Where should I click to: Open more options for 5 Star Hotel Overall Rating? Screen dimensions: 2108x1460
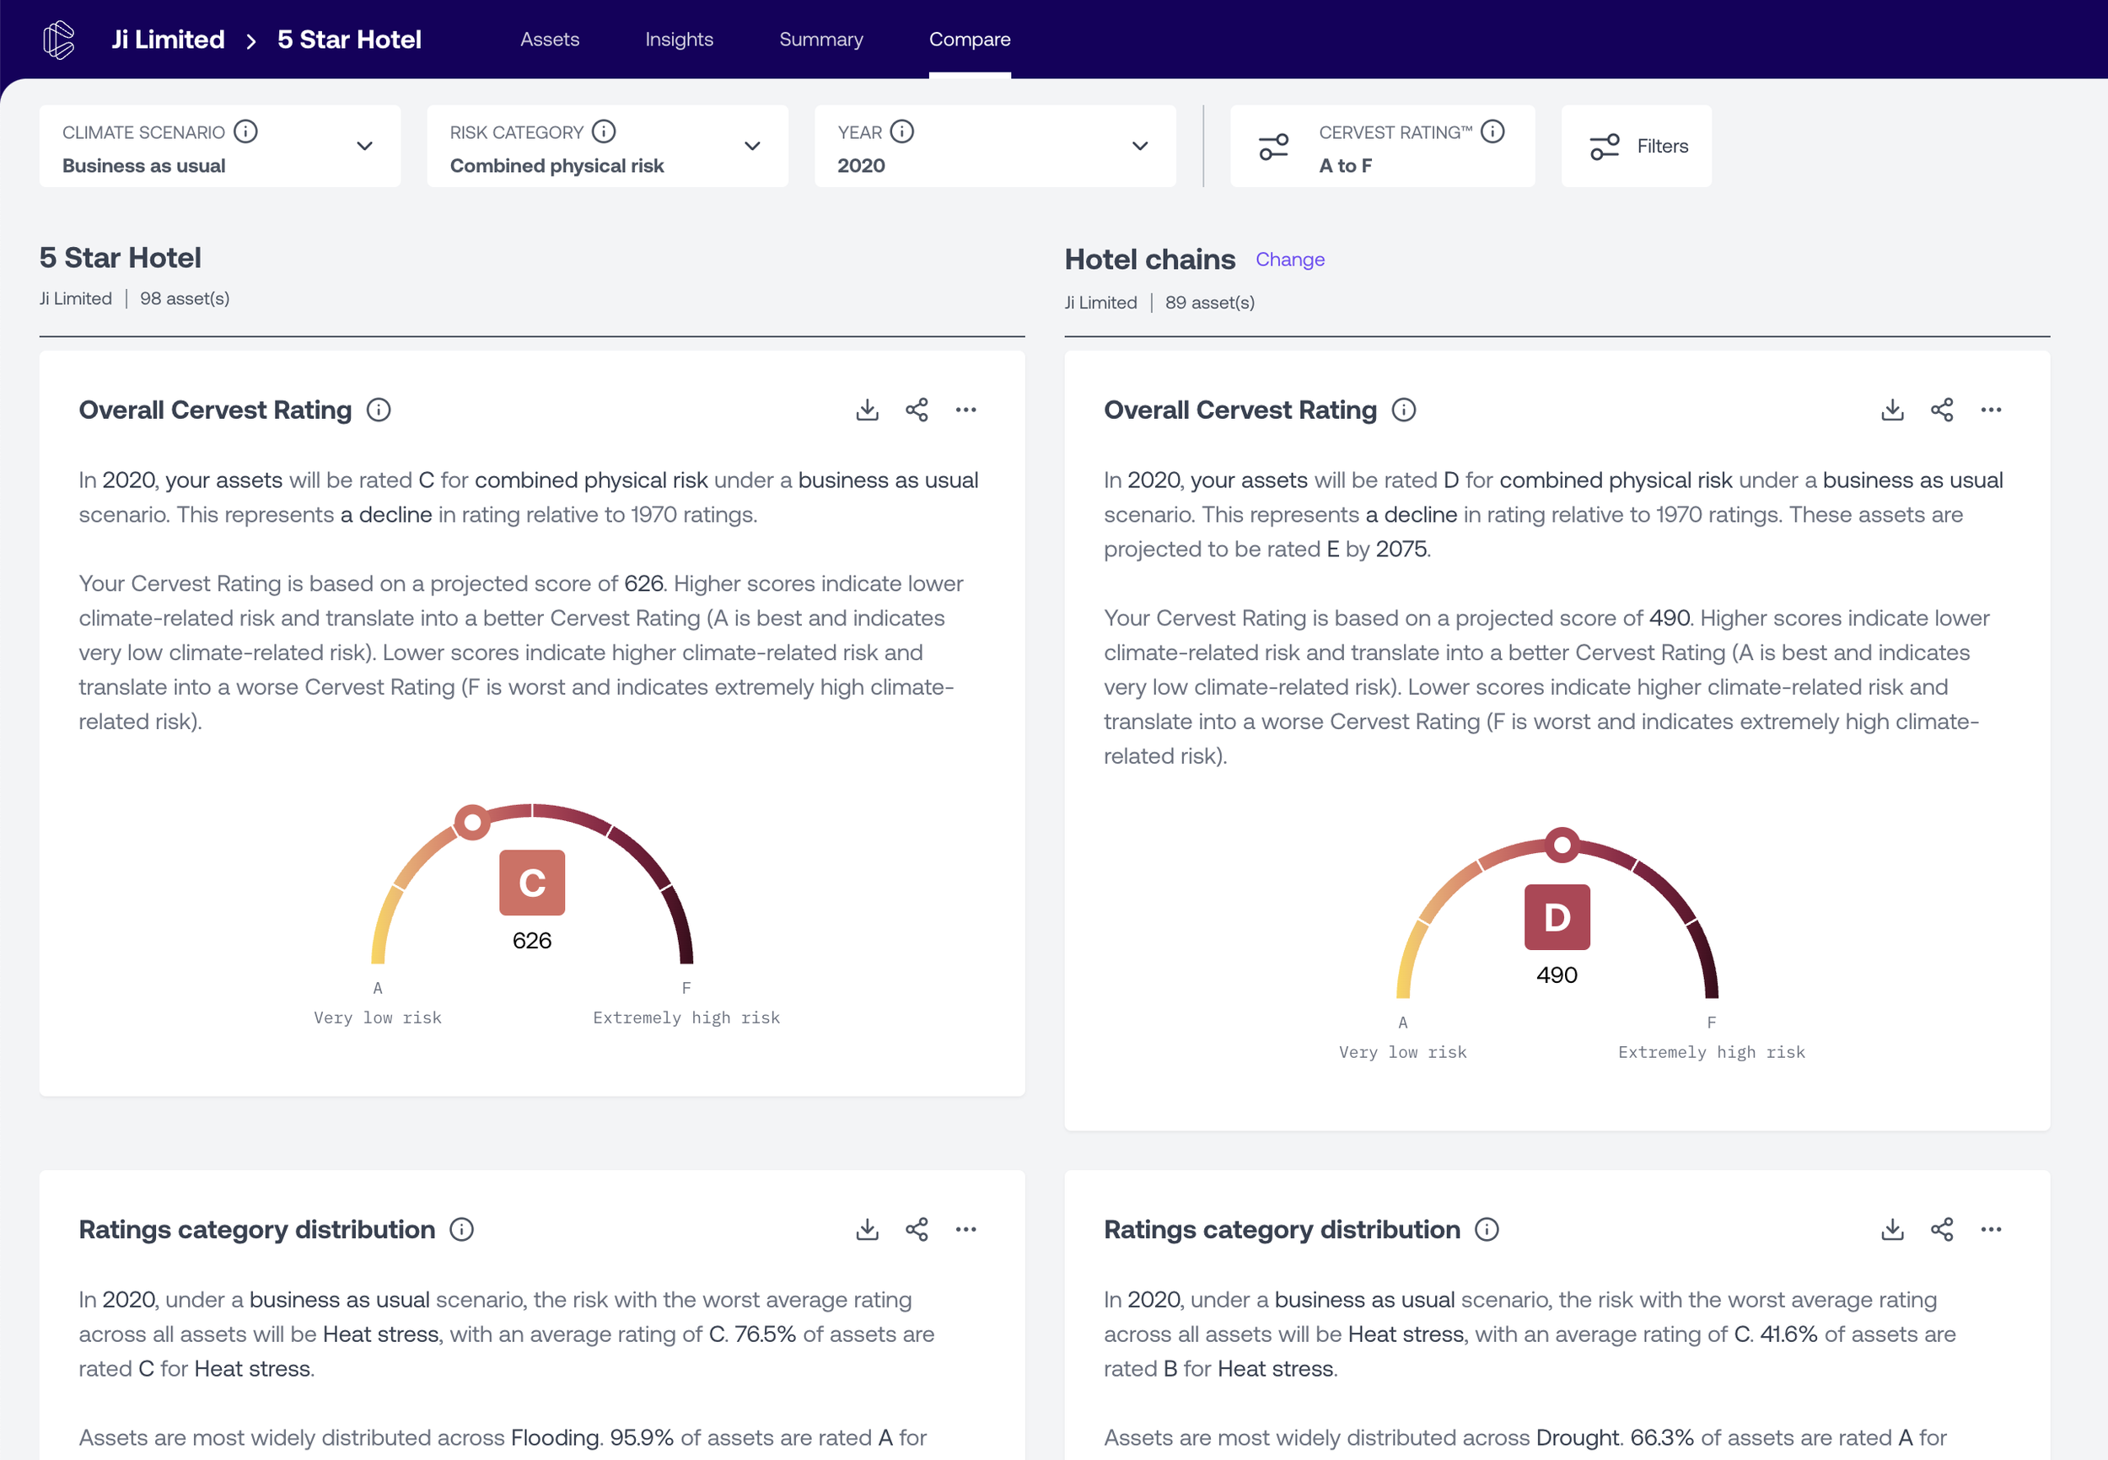coord(966,410)
